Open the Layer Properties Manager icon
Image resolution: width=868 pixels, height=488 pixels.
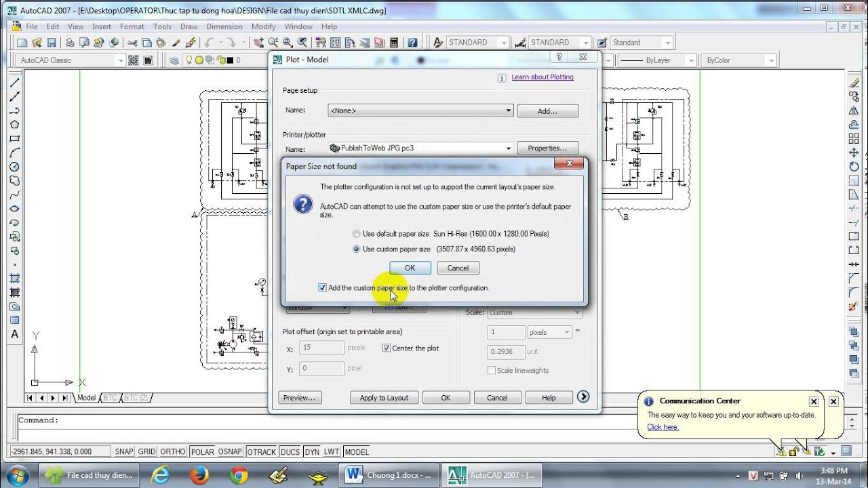174,60
